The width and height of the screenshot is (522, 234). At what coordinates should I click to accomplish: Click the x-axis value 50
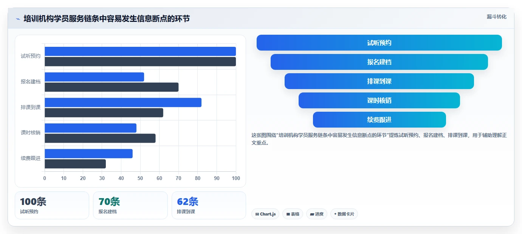point(140,178)
